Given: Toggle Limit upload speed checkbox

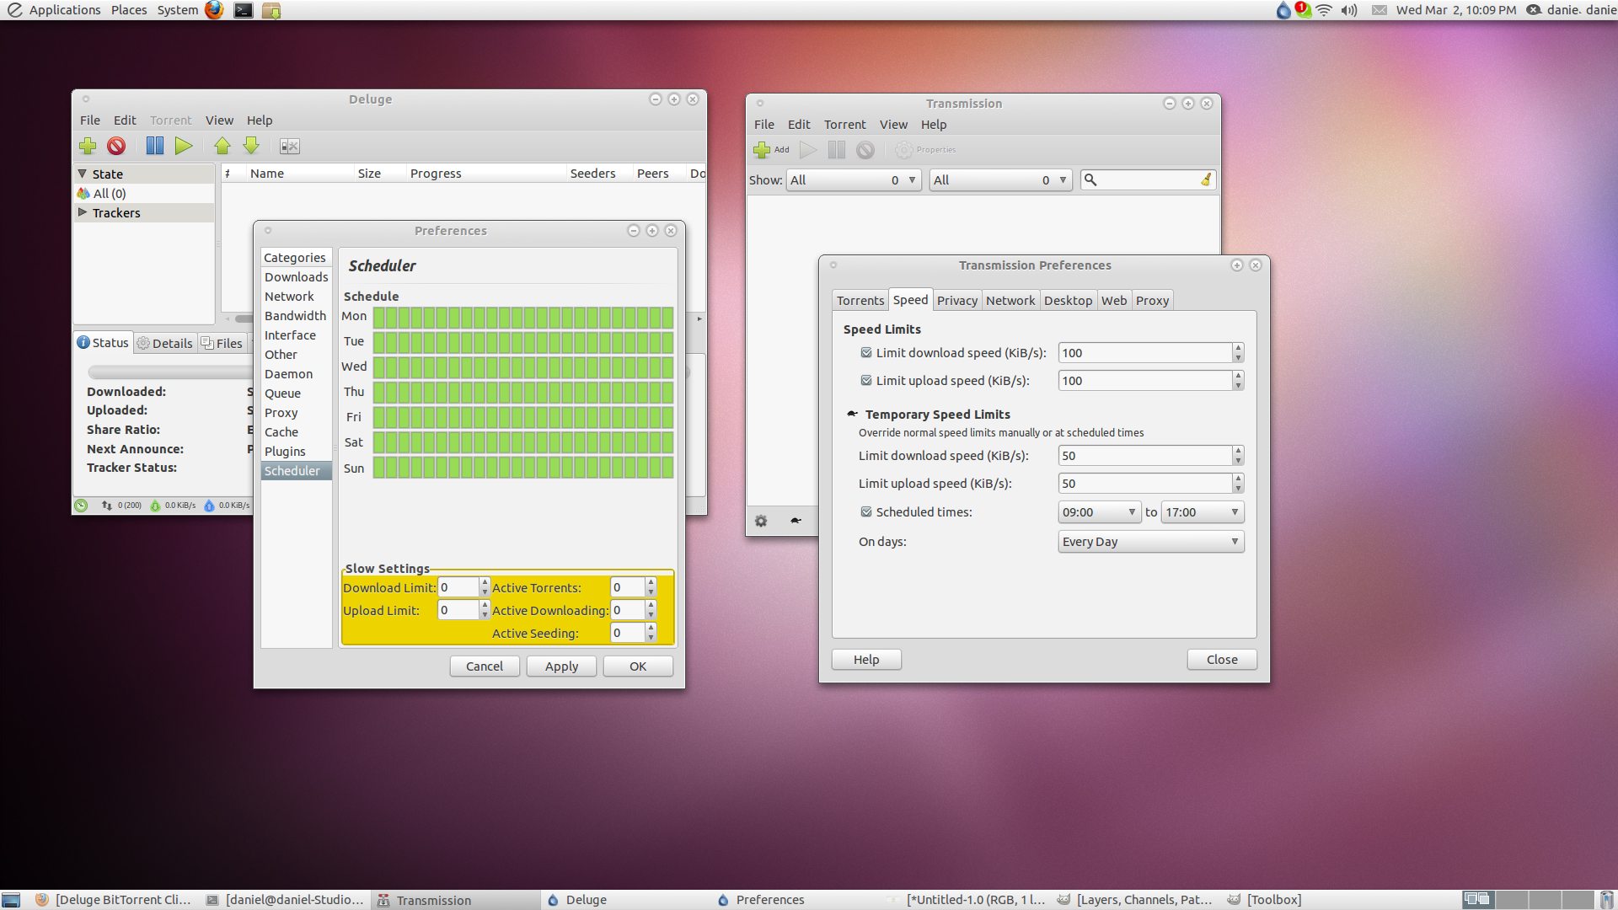Looking at the screenshot, I should 866,380.
